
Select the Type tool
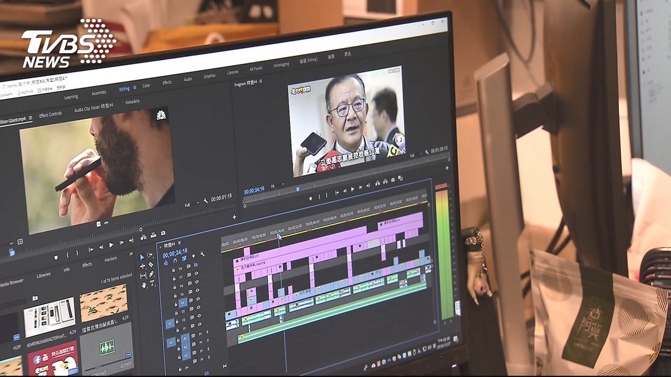pyautogui.click(x=153, y=283)
